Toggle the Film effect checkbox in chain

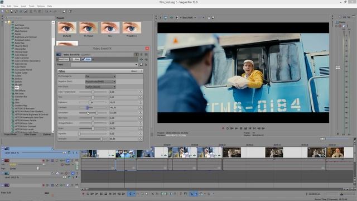(83, 59)
